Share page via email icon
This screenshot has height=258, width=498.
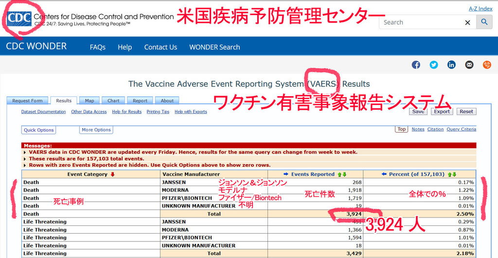pyautogui.click(x=469, y=65)
